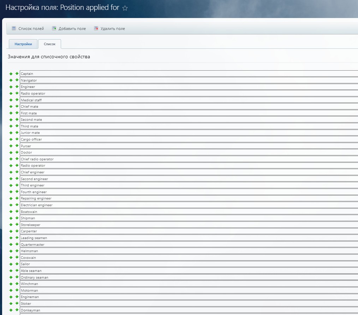Move Ordinary seaman up with its arrow
Image resolution: width=358 pixels, height=315 pixels.
11,277
